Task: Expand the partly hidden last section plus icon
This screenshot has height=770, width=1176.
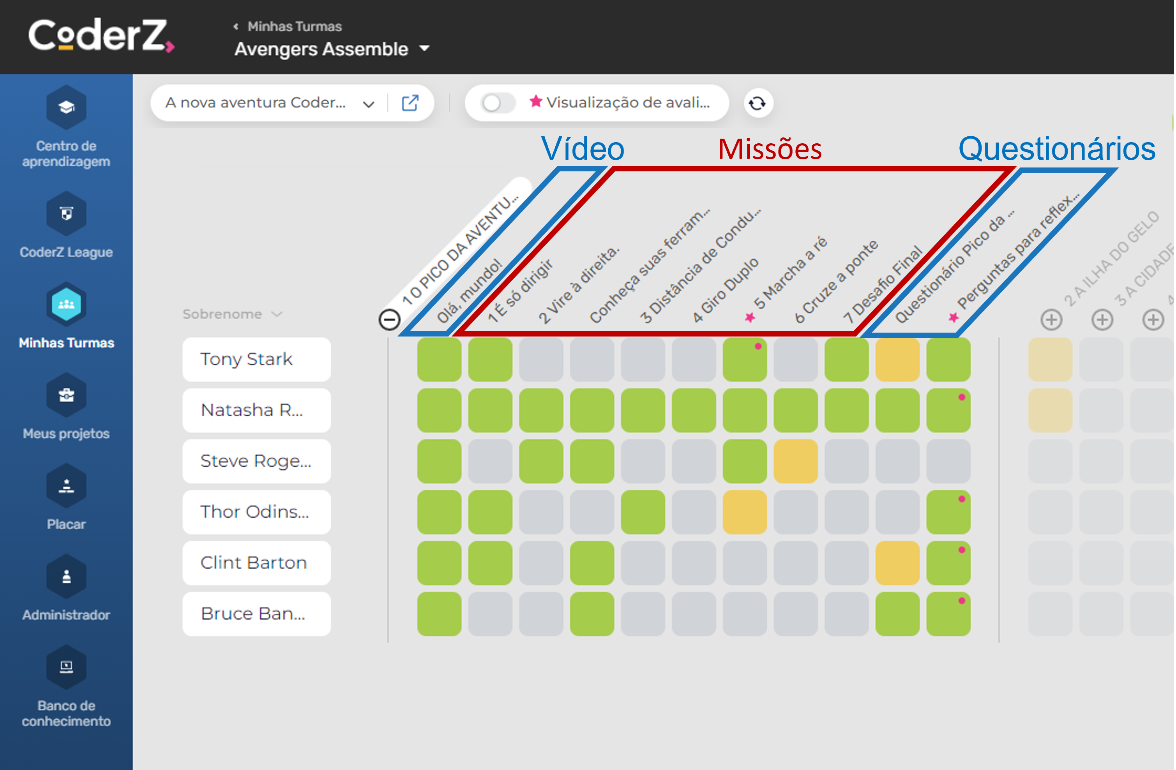Action: coord(1153,319)
